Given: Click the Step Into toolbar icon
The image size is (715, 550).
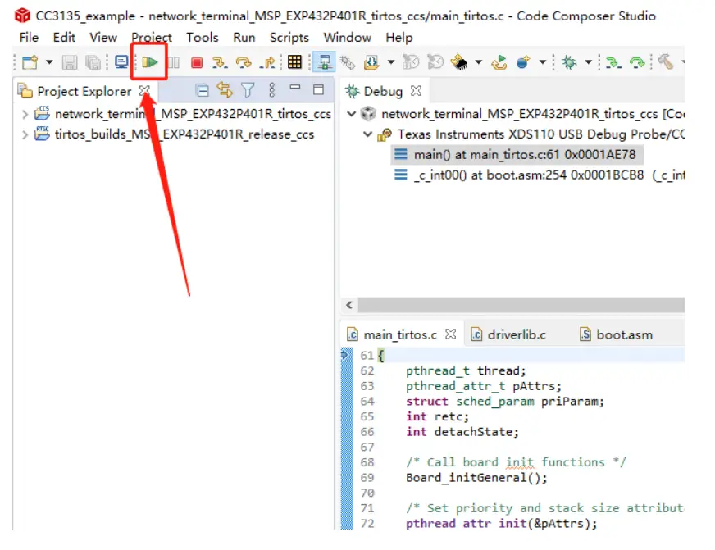Looking at the screenshot, I should point(219,62).
